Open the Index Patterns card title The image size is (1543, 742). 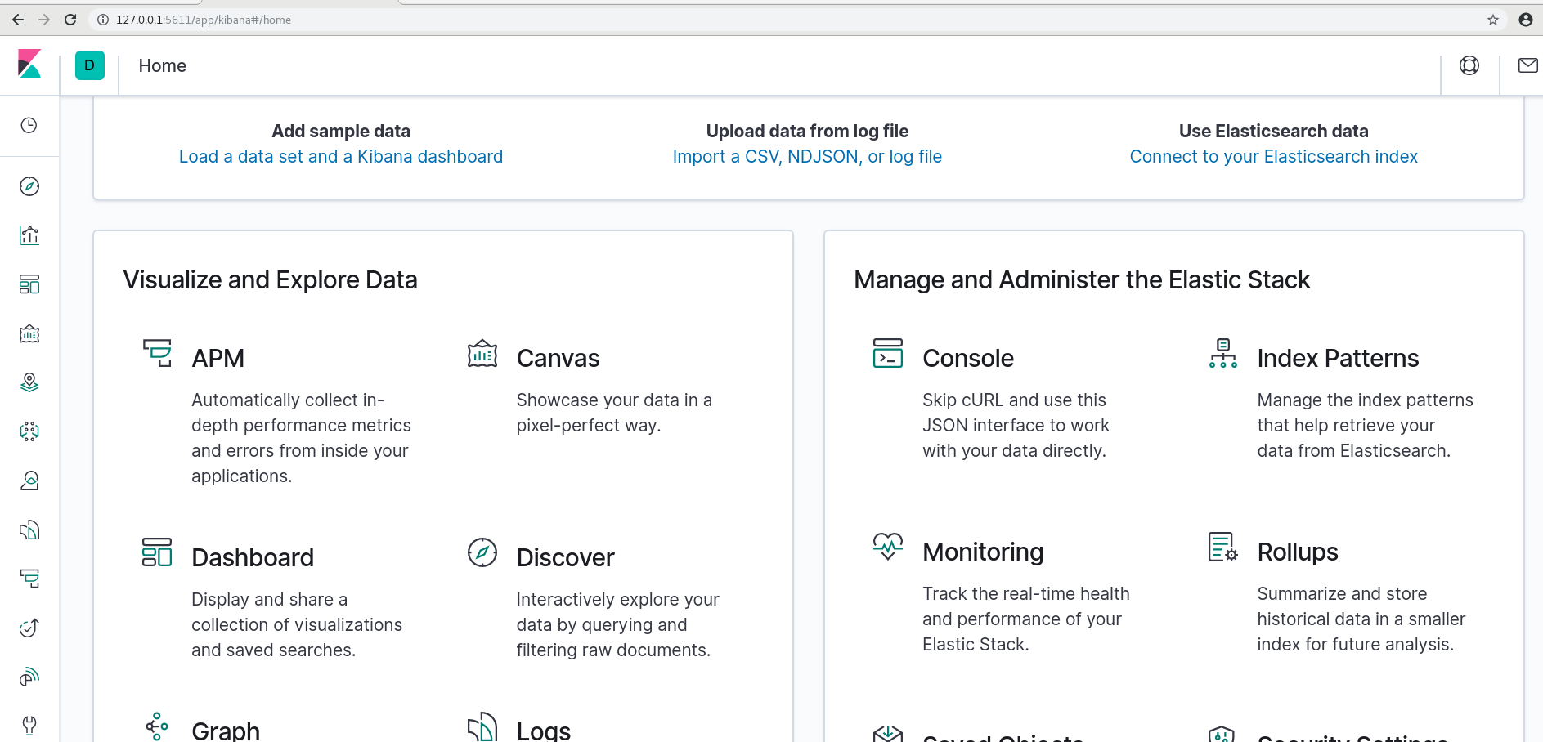pos(1338,359)
